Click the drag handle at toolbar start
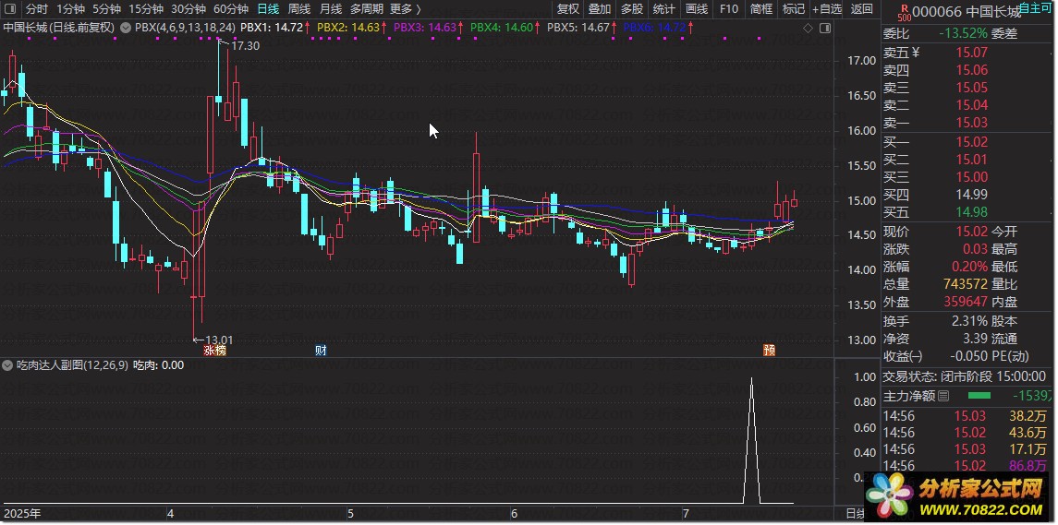 click(11, 8)
